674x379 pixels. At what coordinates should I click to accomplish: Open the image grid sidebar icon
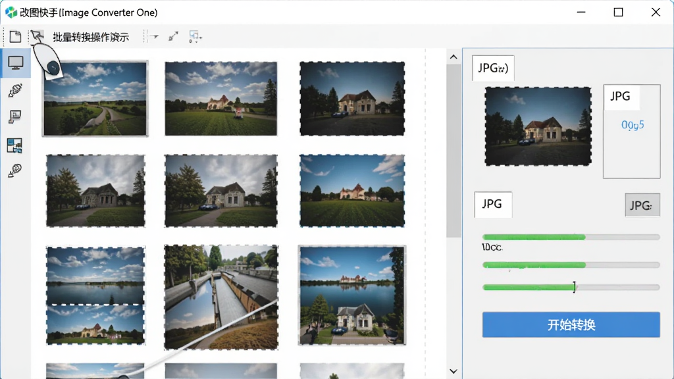14,145
